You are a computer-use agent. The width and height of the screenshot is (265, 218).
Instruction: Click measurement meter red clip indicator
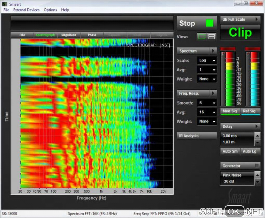[228, 49]
